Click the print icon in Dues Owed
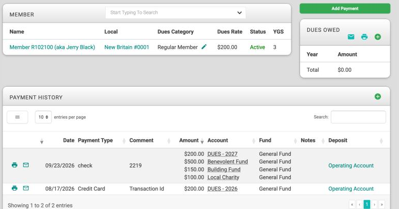Image resolution: width=399 pixels, height=209 pixels. point(365,37)
